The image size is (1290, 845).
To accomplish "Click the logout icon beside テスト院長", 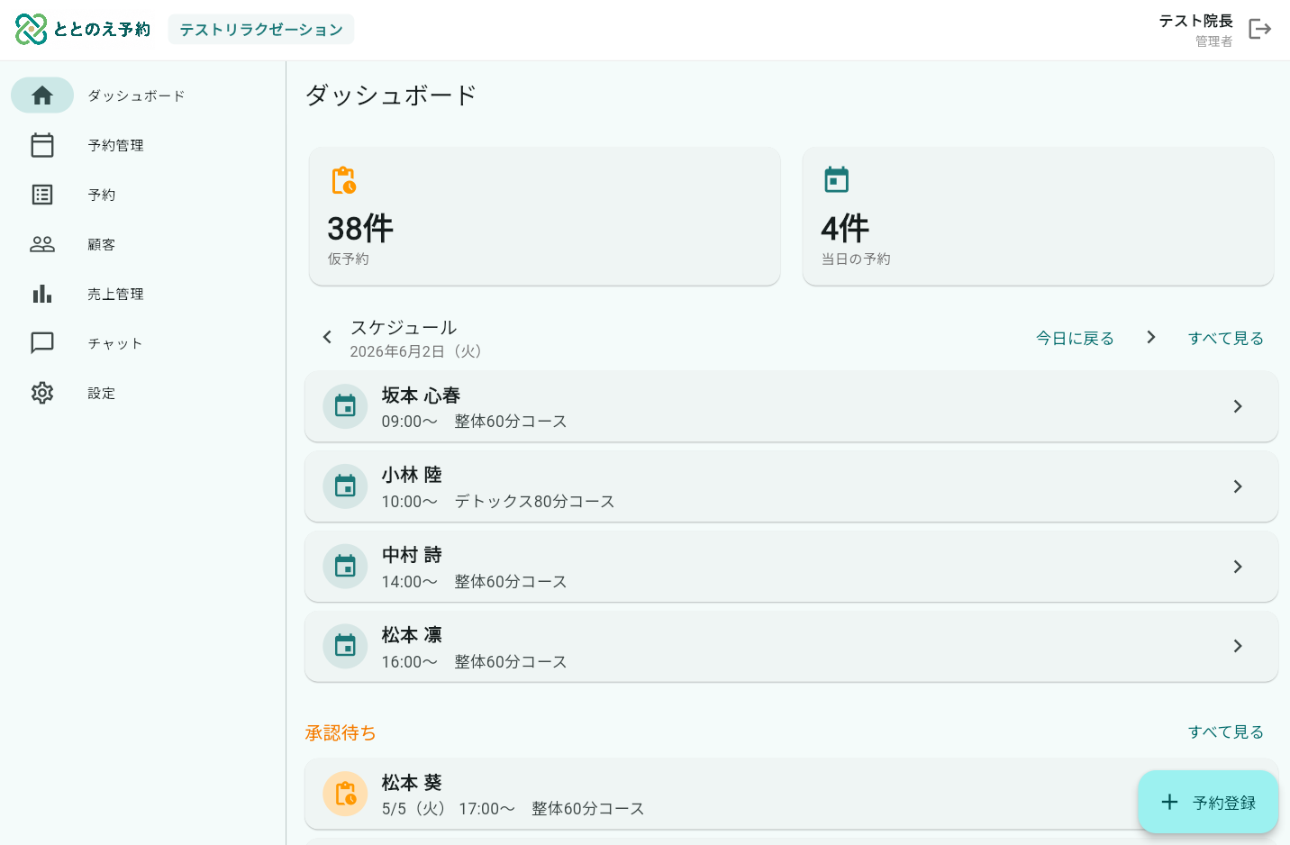I will pos(1260,30).
